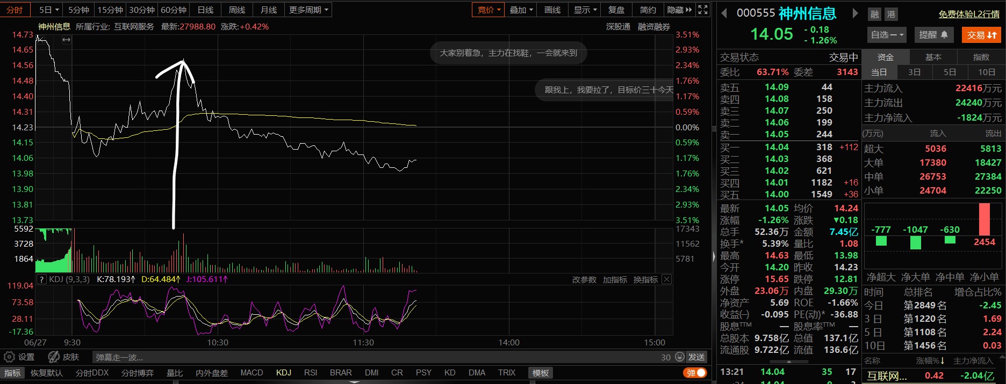Switch to 15分钟 chart period

(x=110, y=10)
